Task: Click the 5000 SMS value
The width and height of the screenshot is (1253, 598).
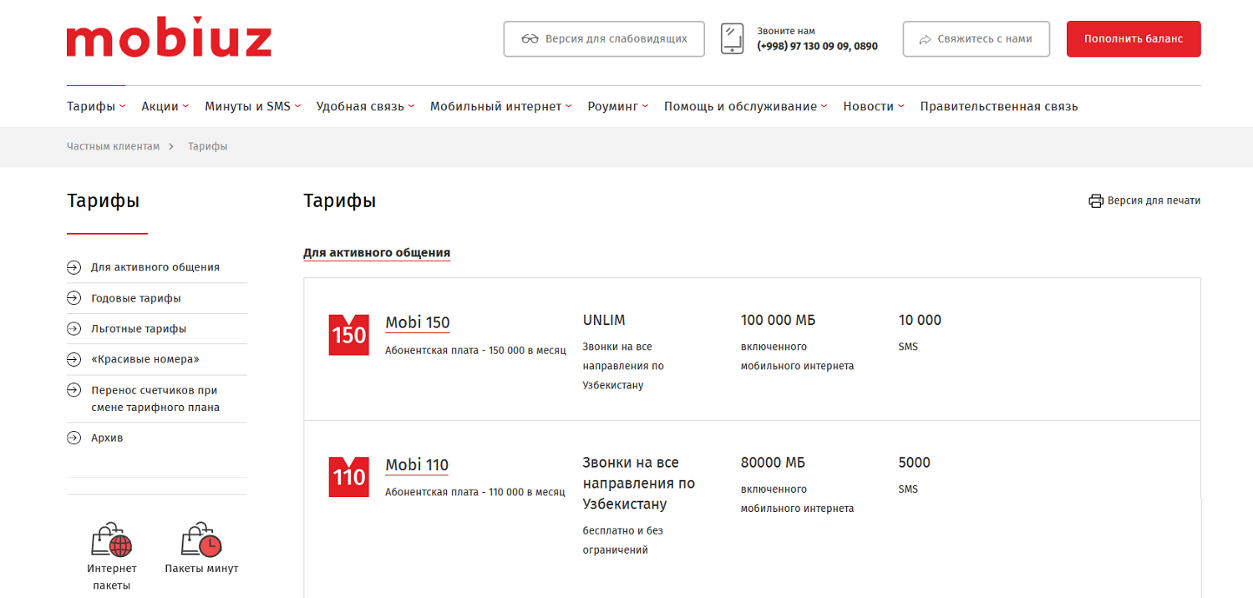Action: click(x=914, y=463)
